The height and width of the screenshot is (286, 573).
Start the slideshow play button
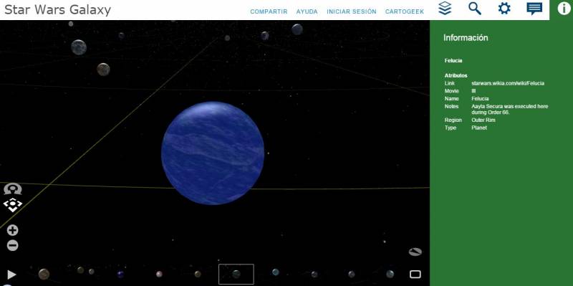tap(11, 275)
